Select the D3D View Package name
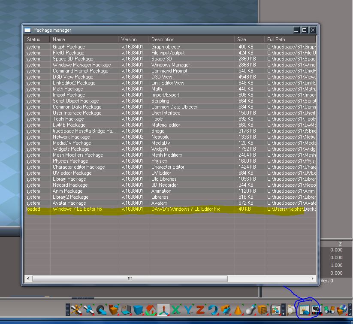 point(73,77)
